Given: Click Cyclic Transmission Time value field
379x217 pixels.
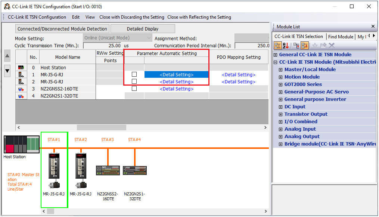Looking at the screenshot, I should click(x=102, y=45).
